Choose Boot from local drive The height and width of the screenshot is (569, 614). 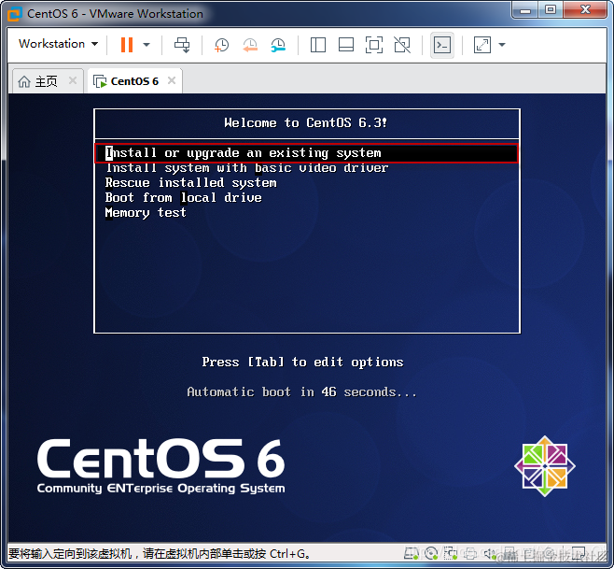183,198
